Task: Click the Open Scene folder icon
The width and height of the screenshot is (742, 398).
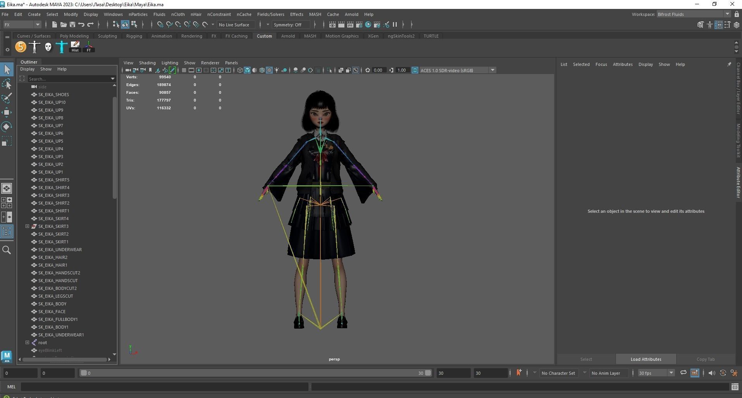Action: pyautogui.click(x=63, y=24)
